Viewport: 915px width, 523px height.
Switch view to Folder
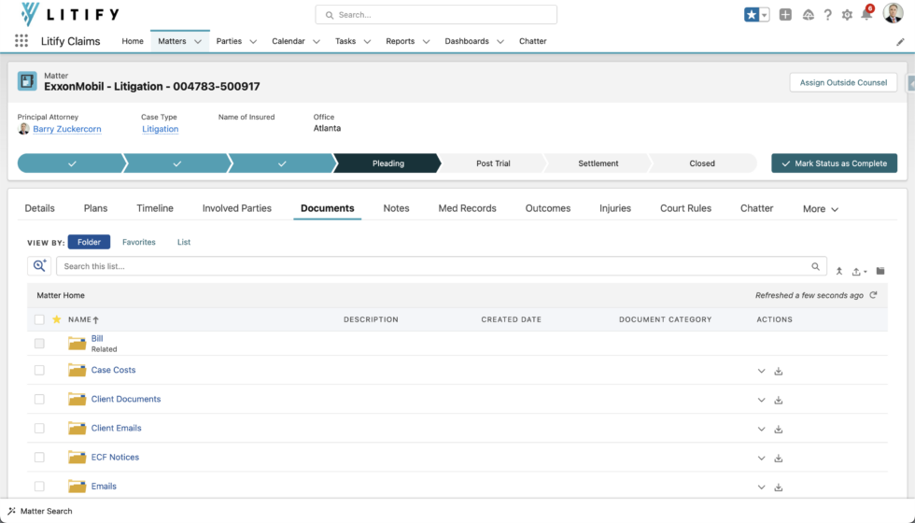tap(89, 242)
